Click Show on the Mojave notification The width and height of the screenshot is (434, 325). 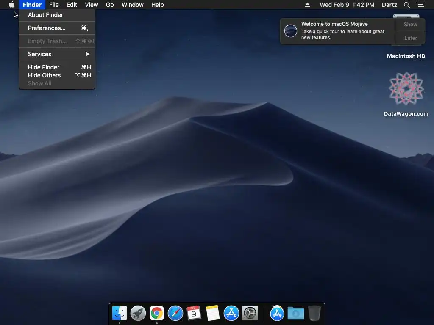[410, 24]
